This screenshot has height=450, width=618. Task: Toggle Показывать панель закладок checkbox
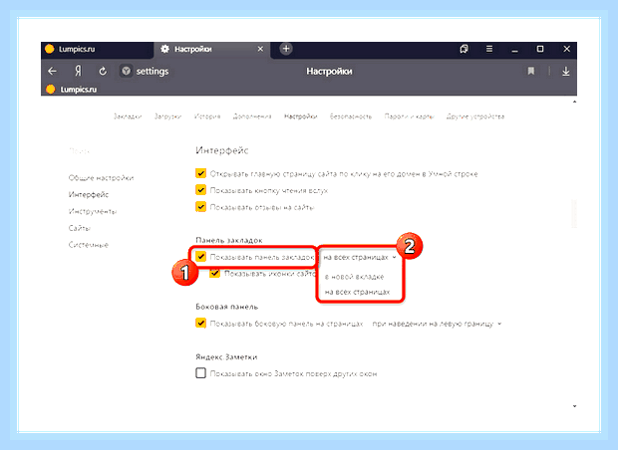[x=200, y=257]
